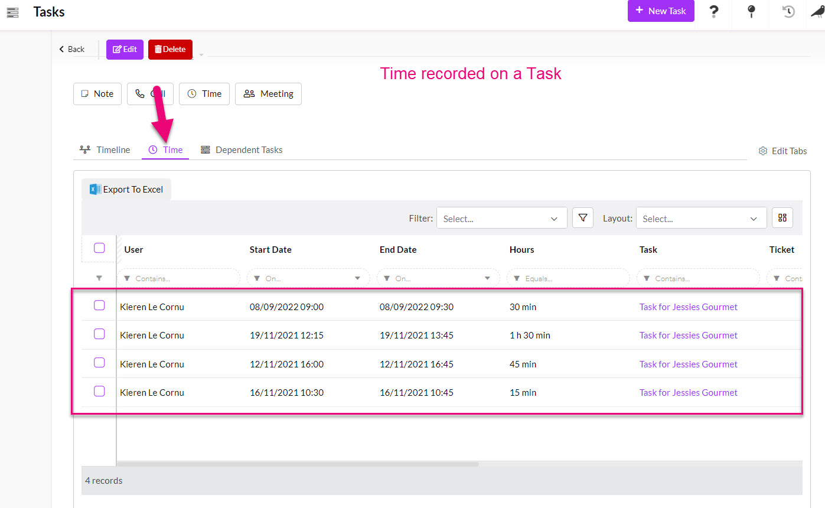
Task: Click the pin icon in top bar
Action: [x=751, y=12]
